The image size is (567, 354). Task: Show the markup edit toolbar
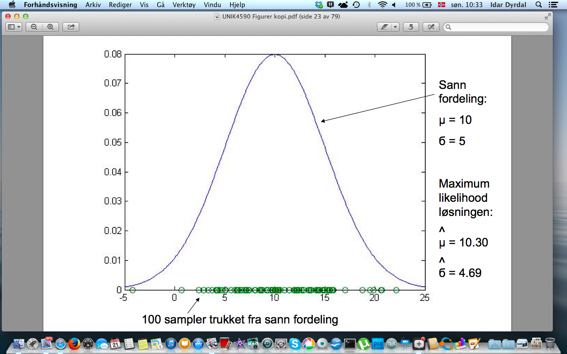click(431, 27)
